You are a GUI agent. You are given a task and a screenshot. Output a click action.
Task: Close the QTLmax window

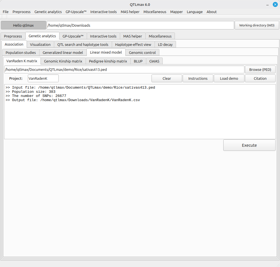coord(275,4)
